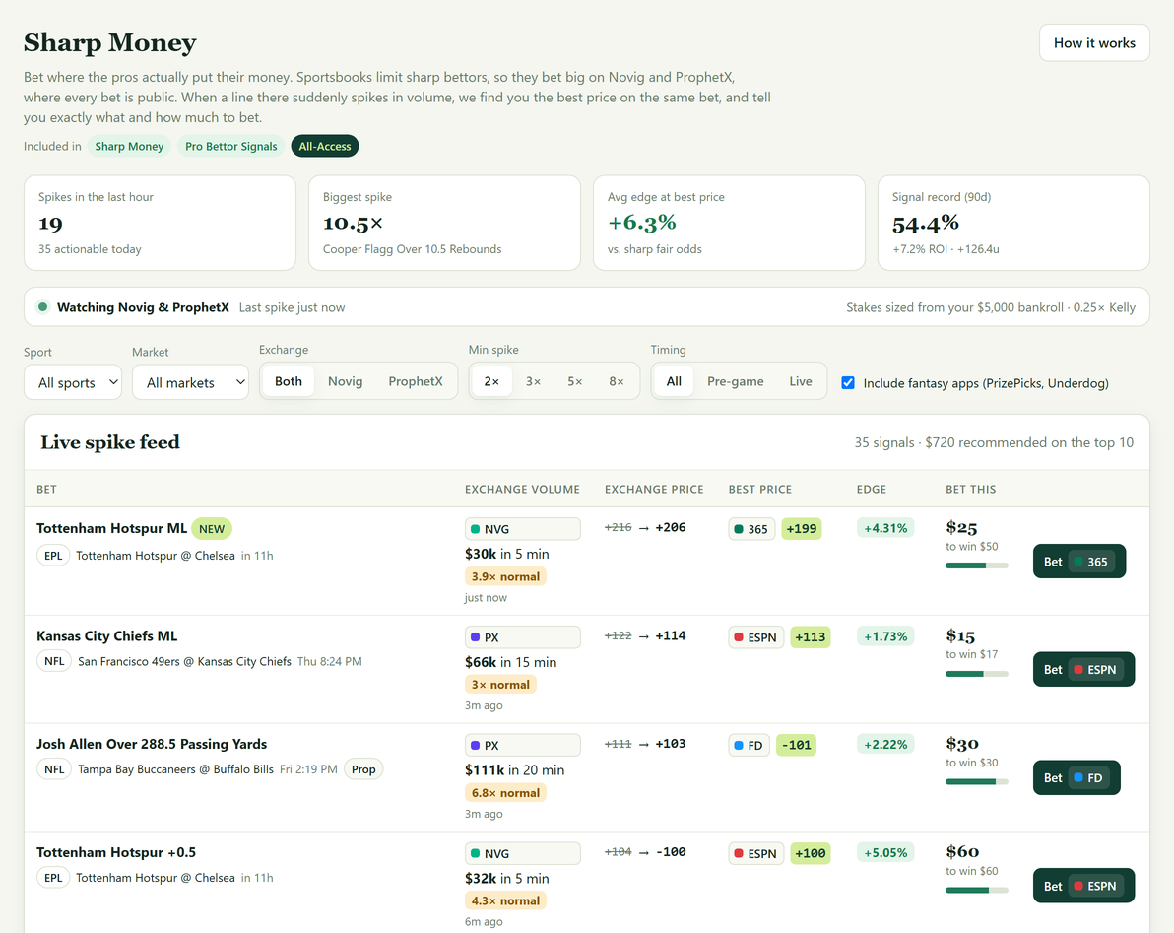The height and width of the screenshot is (933, 1174).
Task: Click the $30 stake progress bar
Action: click(976, 781)
